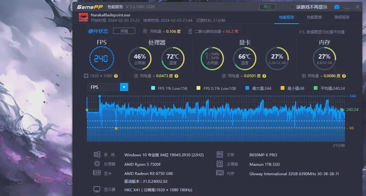The image size is (366, 196).
Task: Click 最大值:344 legend swatch
Action: click(247, 88)
